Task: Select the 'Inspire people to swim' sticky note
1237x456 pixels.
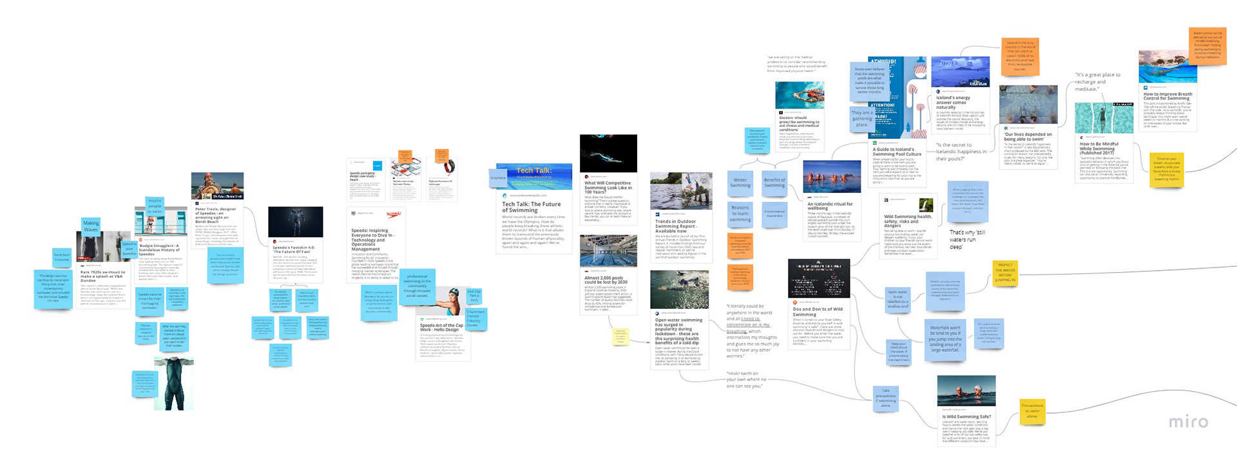Action: tap(155, 206)
